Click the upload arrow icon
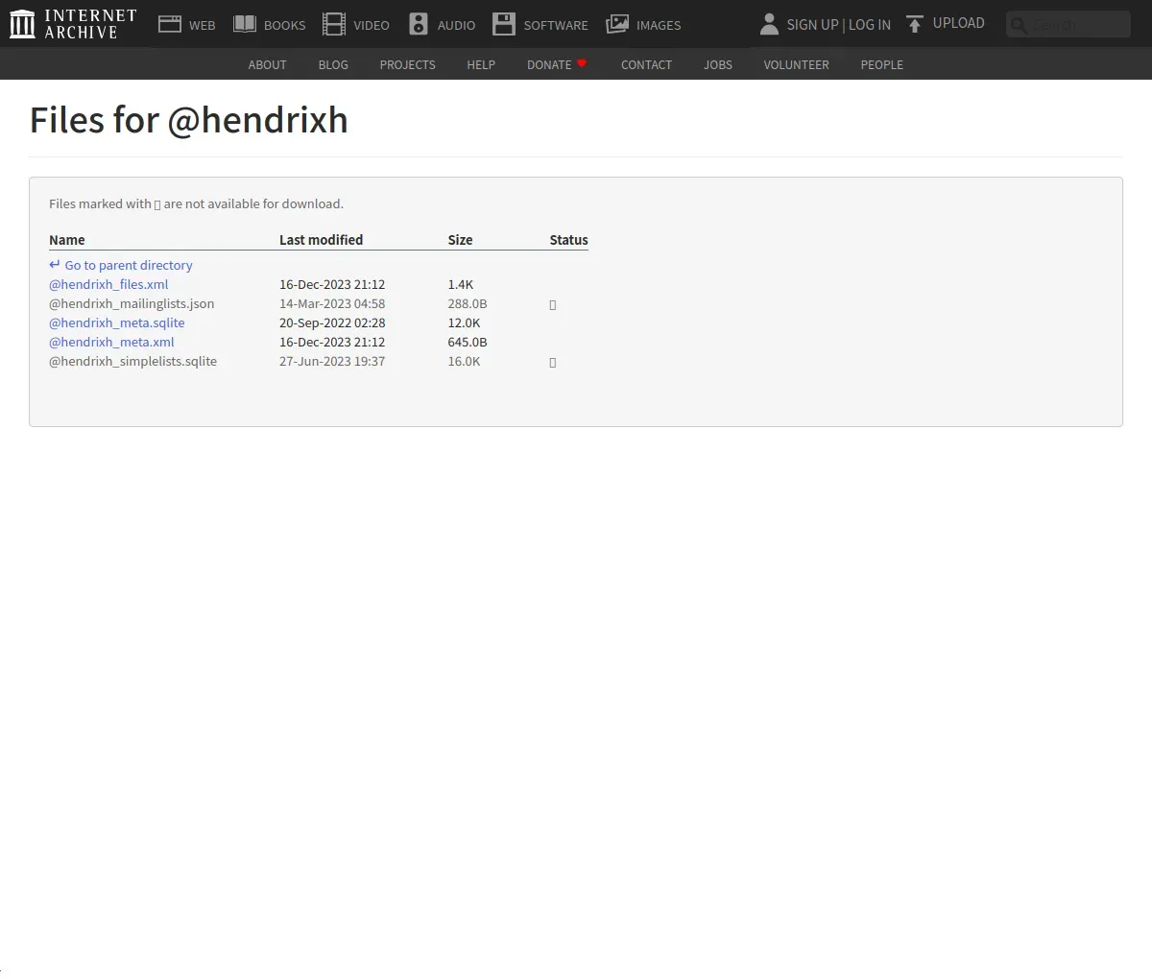 [915, 24]
